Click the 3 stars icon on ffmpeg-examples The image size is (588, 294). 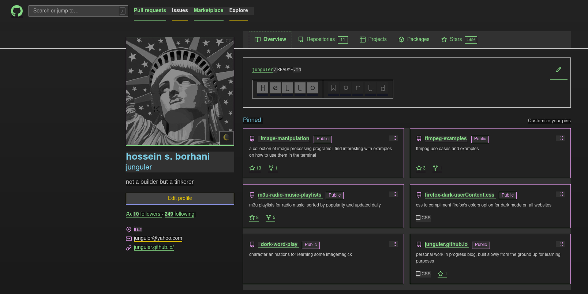(x=419, y=168)
